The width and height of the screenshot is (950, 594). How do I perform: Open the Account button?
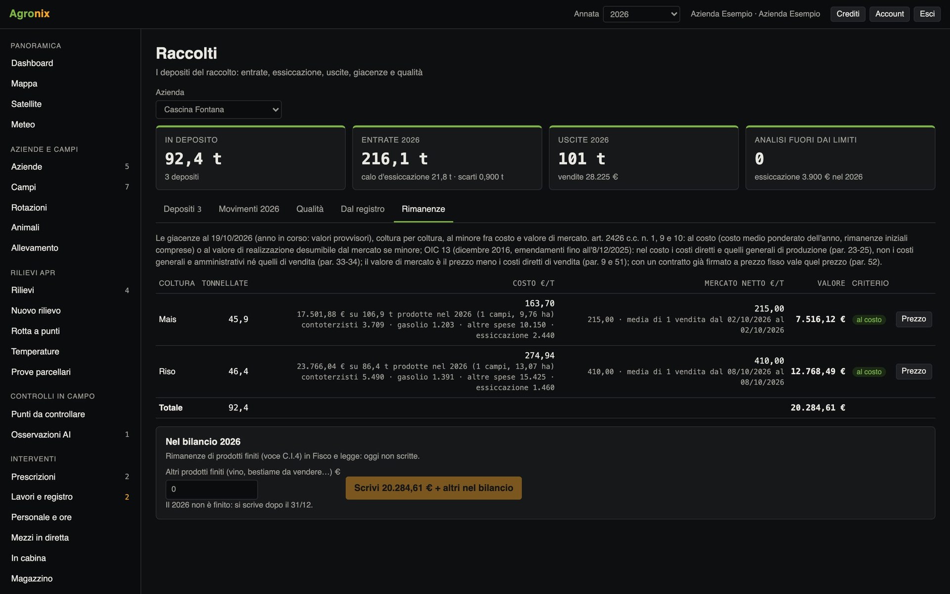pos(889,14)
